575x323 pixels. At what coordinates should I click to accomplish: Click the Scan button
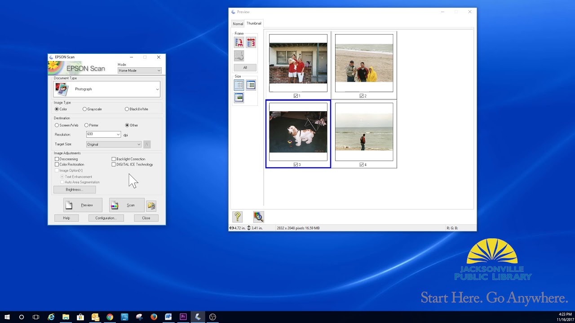tap(127, 205)
